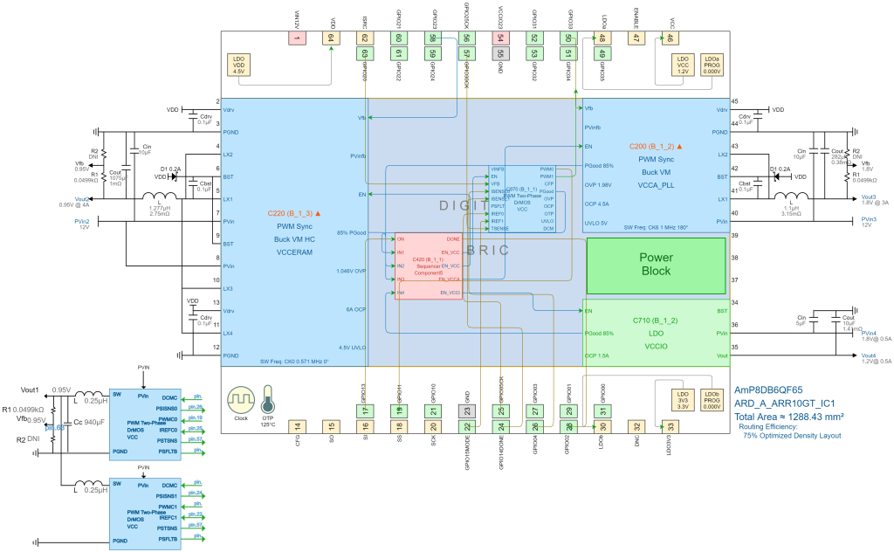The height and width of the screenshot is (552, 894).
Task: Click the Vout4 1.2V@ 0.5A label
Action: [x=877, y=358]
